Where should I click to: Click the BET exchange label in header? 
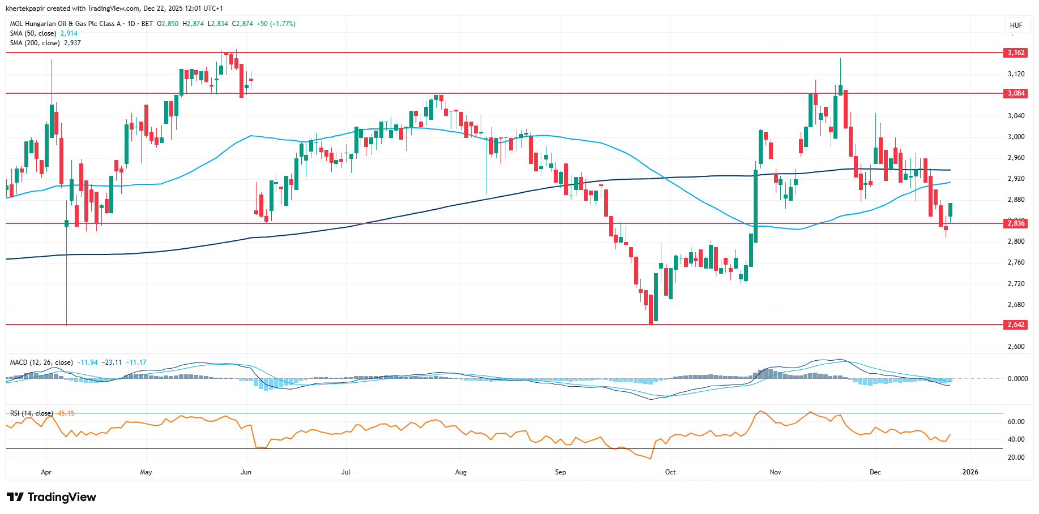click(147, 24)
